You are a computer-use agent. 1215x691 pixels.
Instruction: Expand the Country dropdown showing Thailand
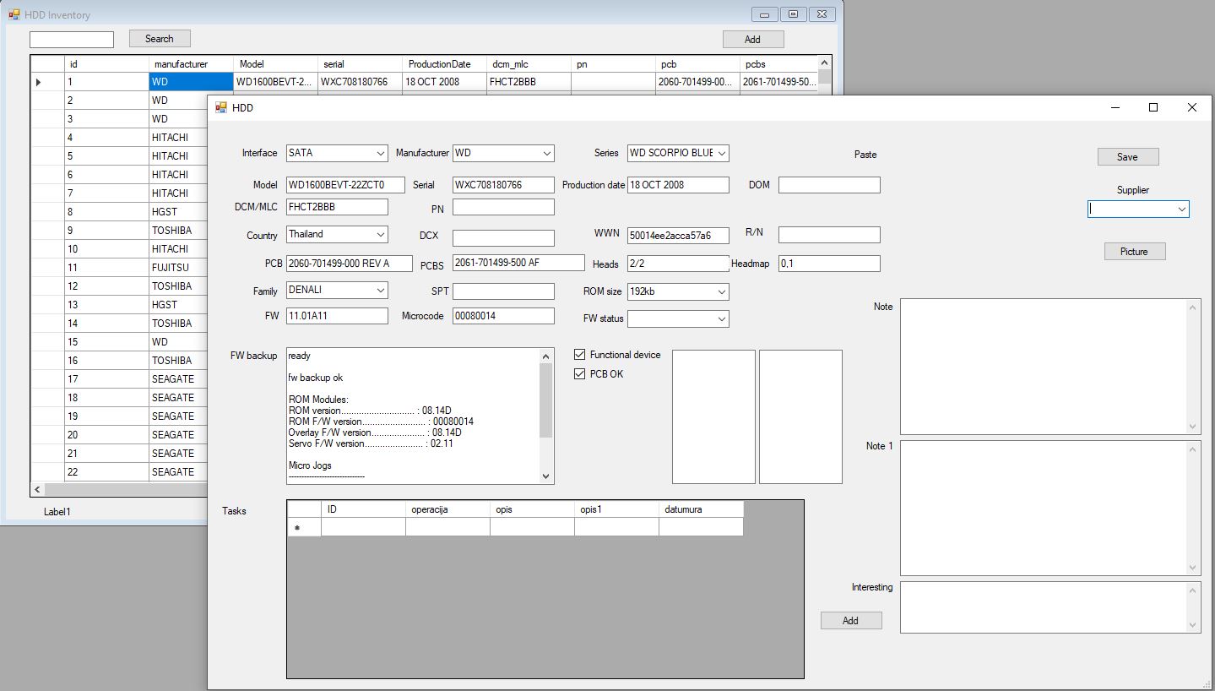tap(380, 234)
